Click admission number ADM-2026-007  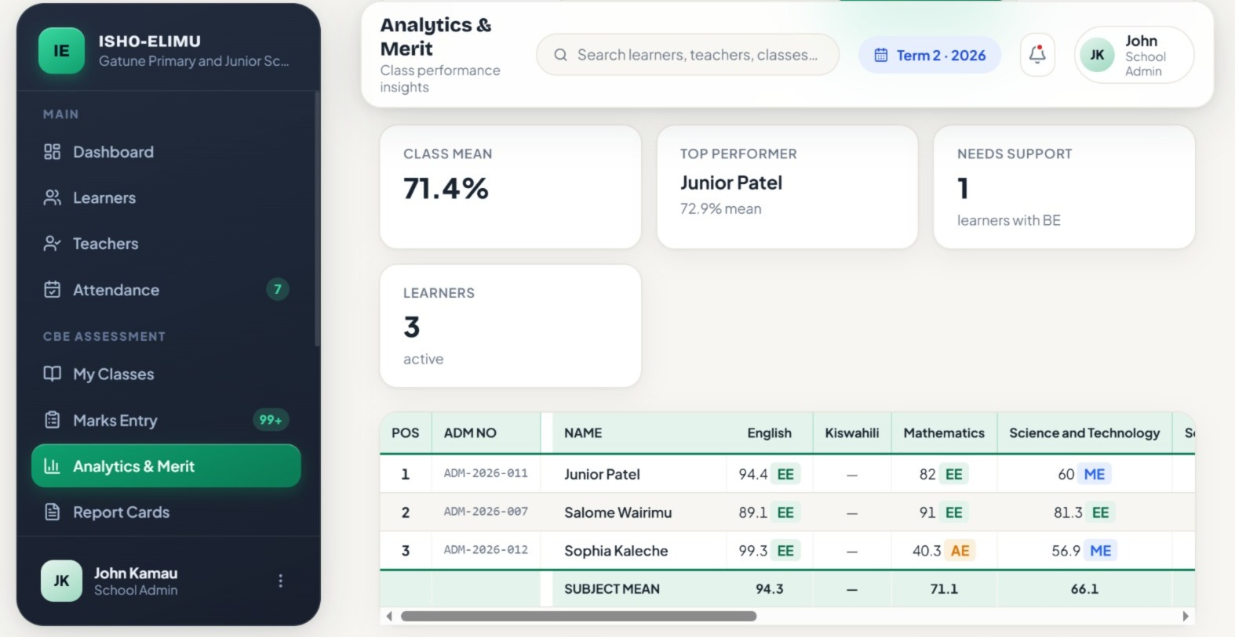[486, 512]
